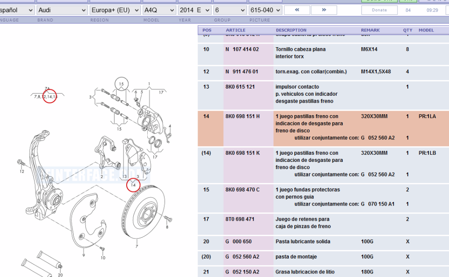This screenshot has width=449, height=277.
Task: Select article G 052 150 A2
Action: [242, 272]
